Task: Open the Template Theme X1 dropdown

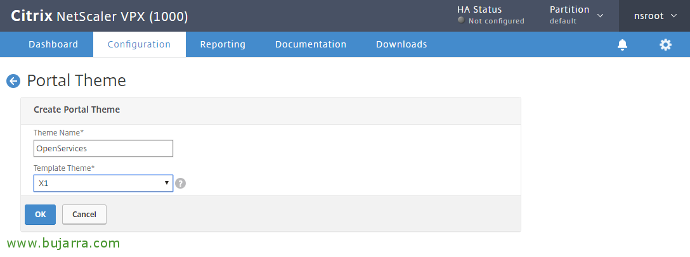Action: pyautogui.click(x=103, y=183)
